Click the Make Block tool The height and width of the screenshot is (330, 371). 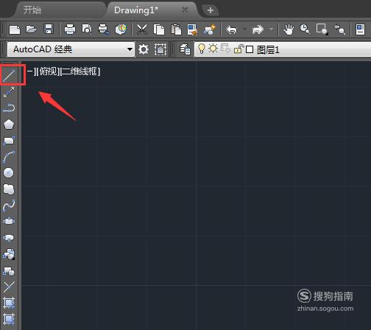tap(9, 271)
